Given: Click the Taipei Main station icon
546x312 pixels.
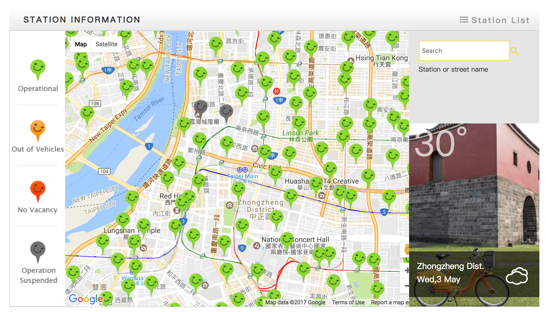Looking at the screenshot, I should point(242,170).
